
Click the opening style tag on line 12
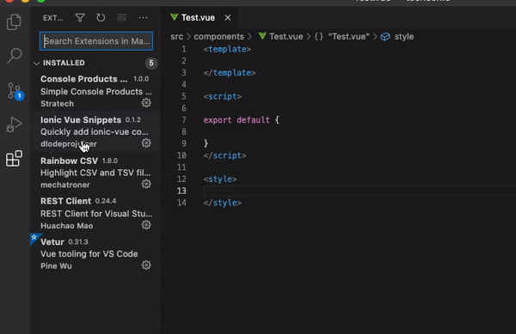tap(220, 179)
